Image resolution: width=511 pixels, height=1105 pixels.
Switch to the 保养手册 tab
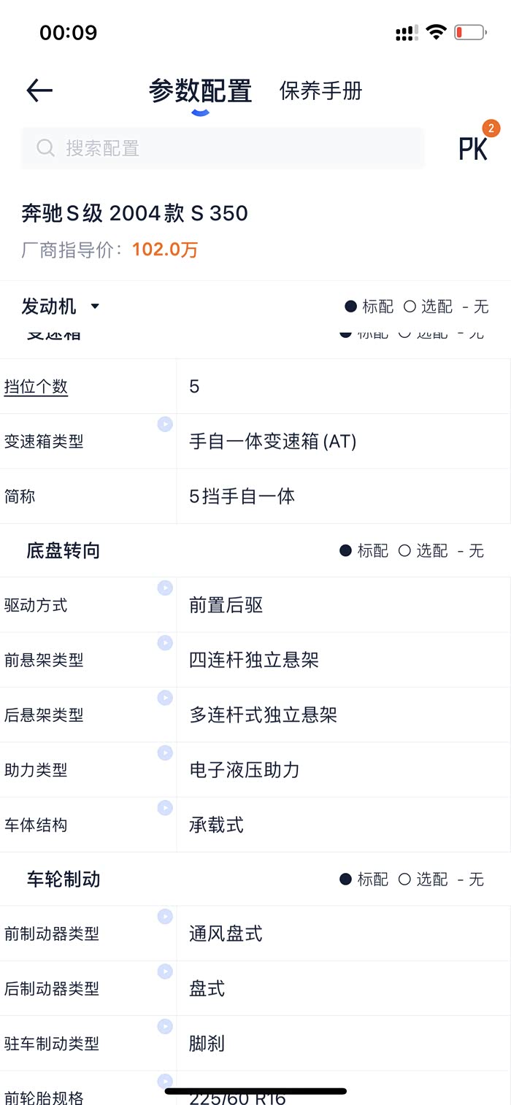[x=320, y=91]
